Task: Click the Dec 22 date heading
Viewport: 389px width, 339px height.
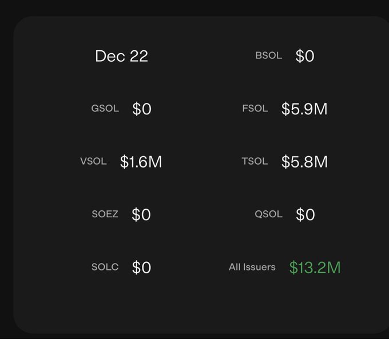Action: [x=121, y=56]
